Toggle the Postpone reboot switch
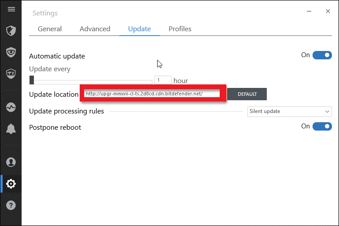The height and width of the screenshot is (226, 339). click(322, 126)
